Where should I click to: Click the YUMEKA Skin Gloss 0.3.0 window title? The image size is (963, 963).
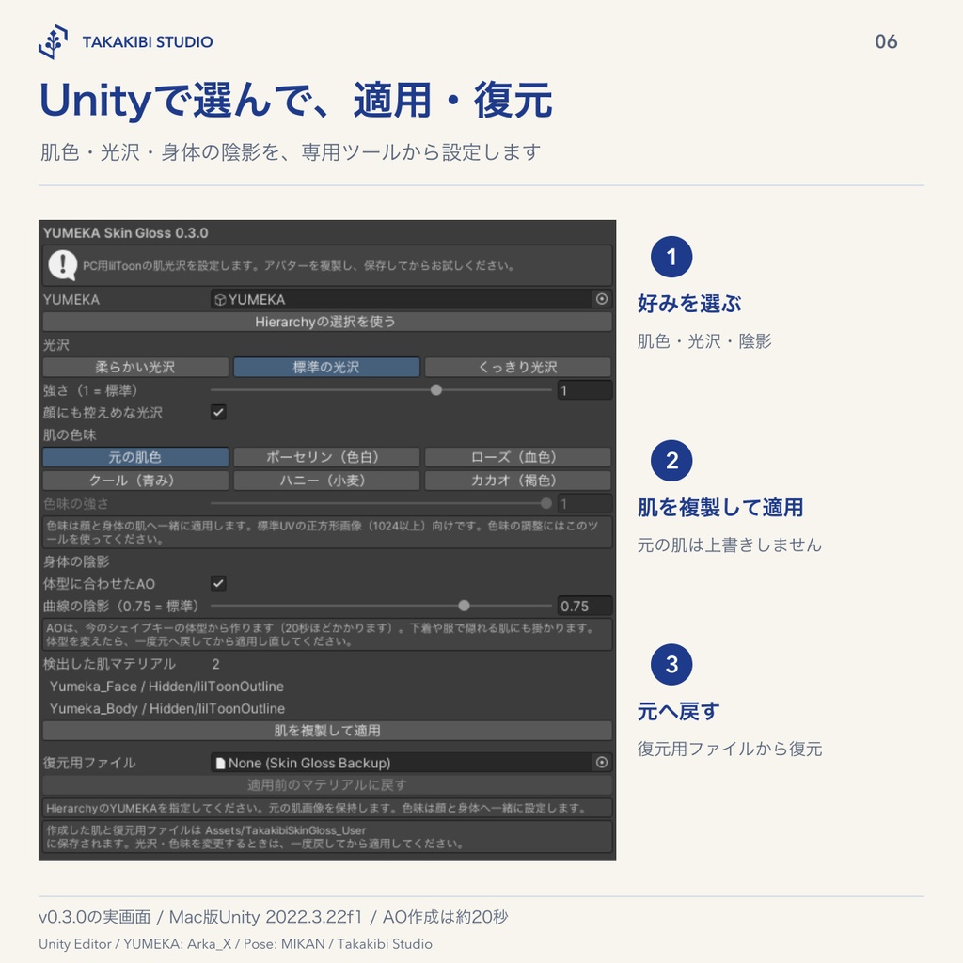tap(125, 233)
